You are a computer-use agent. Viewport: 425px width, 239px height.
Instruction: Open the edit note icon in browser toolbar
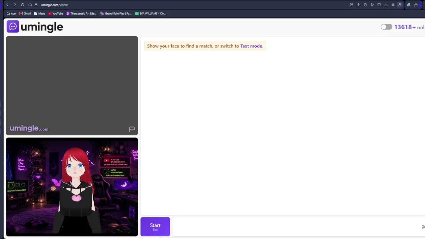[352, 5]
